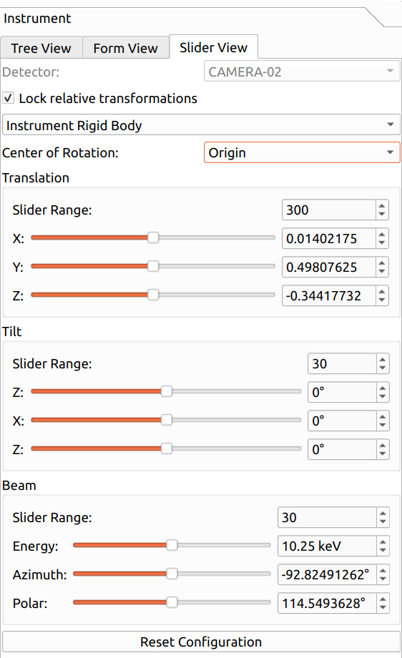This screenshot has height=658, width=402.
Task: Click the Polar angle value field
Action: 327,603
